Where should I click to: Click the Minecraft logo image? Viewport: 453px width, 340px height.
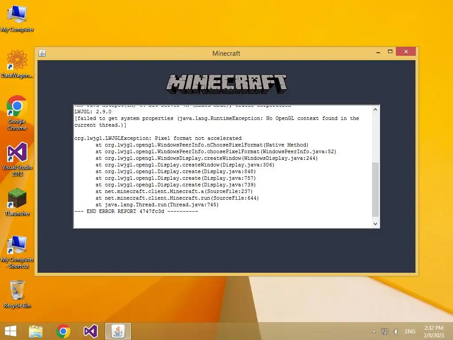226,84
